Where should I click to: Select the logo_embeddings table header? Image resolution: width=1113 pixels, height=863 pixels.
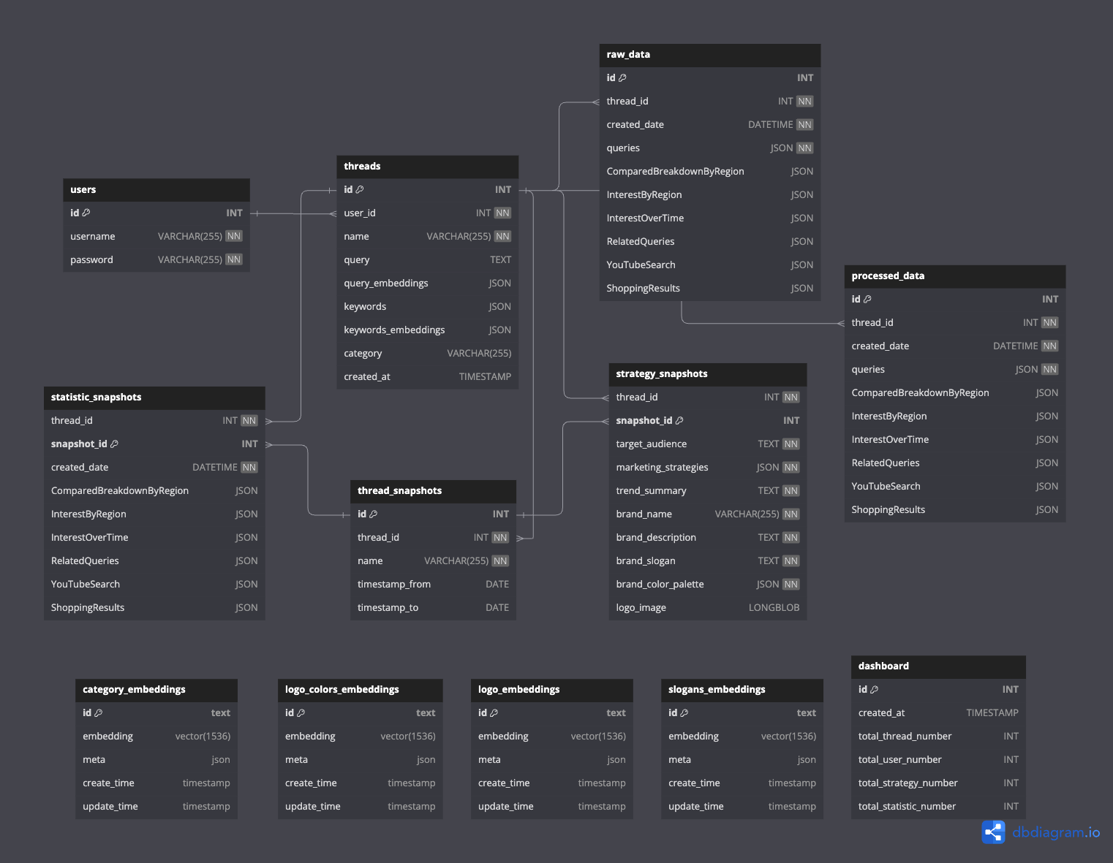(552, 690)
